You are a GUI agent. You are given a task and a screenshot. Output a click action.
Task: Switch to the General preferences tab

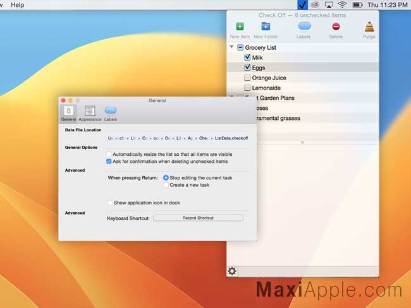click(x=68, y=114)
